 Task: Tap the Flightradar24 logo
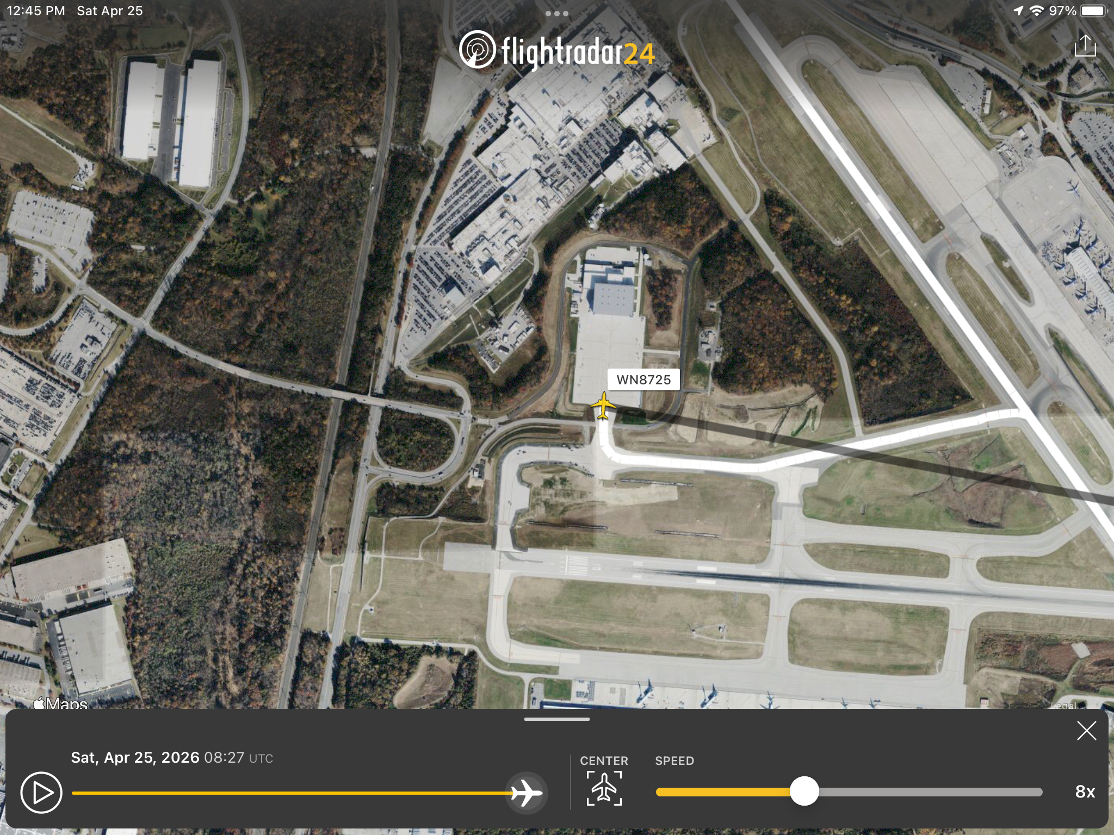coord(556,50)
